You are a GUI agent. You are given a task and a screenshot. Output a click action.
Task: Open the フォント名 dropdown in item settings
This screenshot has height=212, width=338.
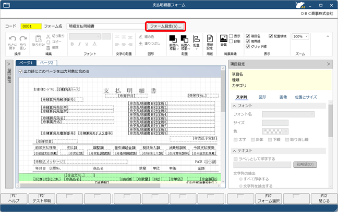(x=288, y=114)
